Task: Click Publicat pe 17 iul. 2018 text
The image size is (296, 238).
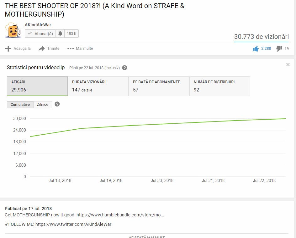Action: pyautogui.click(x=28, y=209)
